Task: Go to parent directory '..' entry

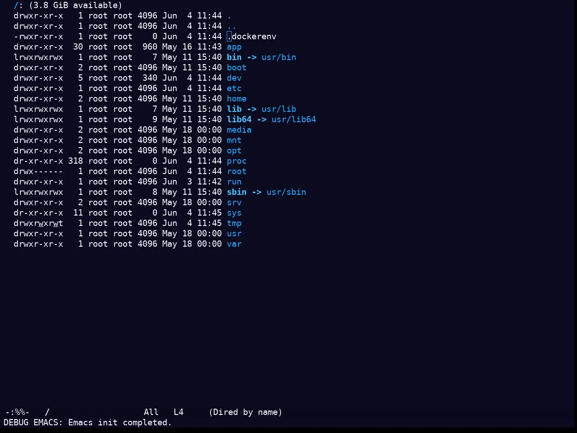Action: (232, 26)
